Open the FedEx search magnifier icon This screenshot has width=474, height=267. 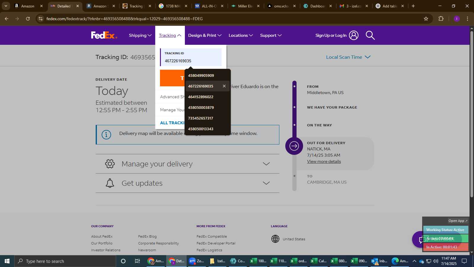[370, 35]
